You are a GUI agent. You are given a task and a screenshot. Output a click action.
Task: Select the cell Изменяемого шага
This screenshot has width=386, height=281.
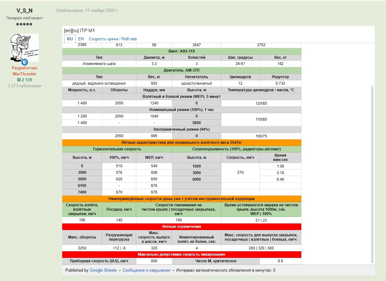click(x=99, y=64)
